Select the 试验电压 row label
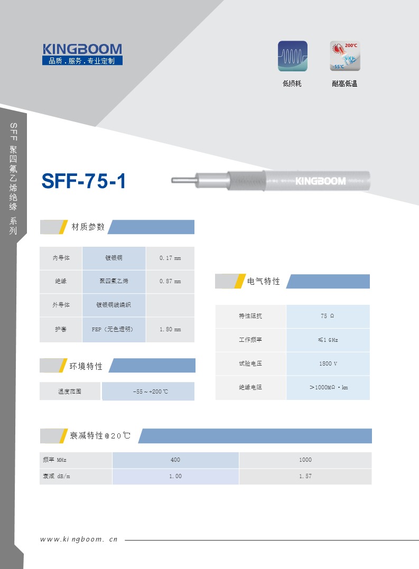 pyautogui.click(x=250, y=363)
